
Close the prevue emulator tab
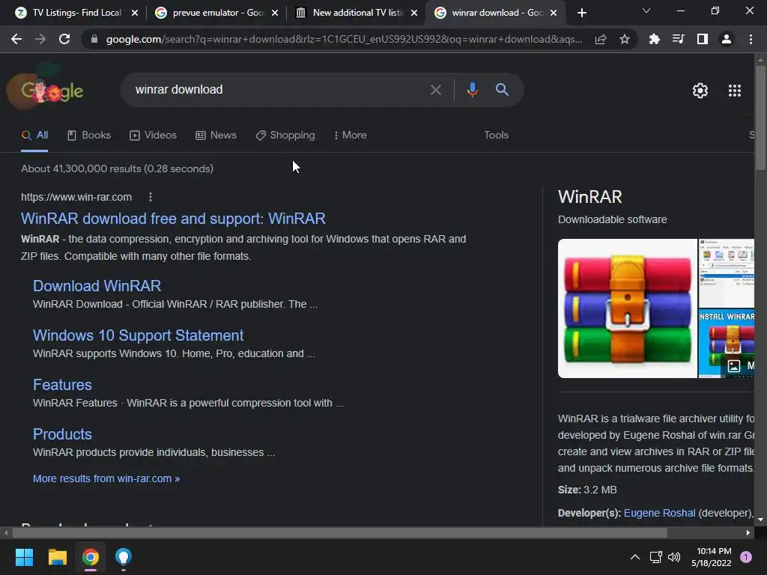tap(274, 13)
